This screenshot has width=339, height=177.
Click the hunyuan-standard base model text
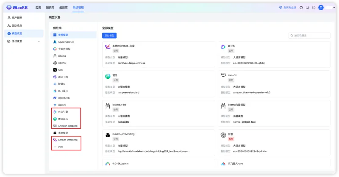(x=128, y=92)
